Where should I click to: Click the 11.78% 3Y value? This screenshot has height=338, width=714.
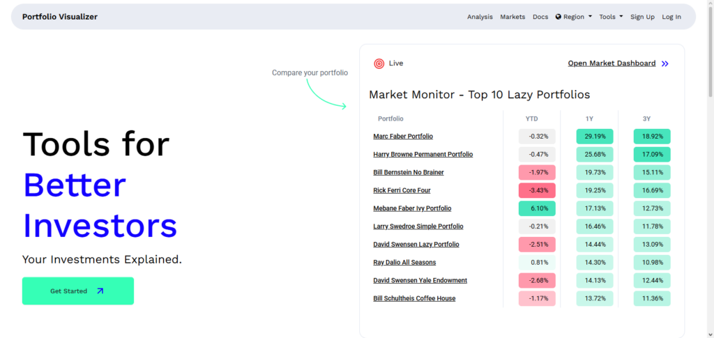pos(652,226)
